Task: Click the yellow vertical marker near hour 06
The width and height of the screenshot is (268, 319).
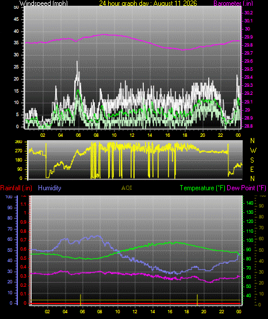Action: tap(81, 300)
